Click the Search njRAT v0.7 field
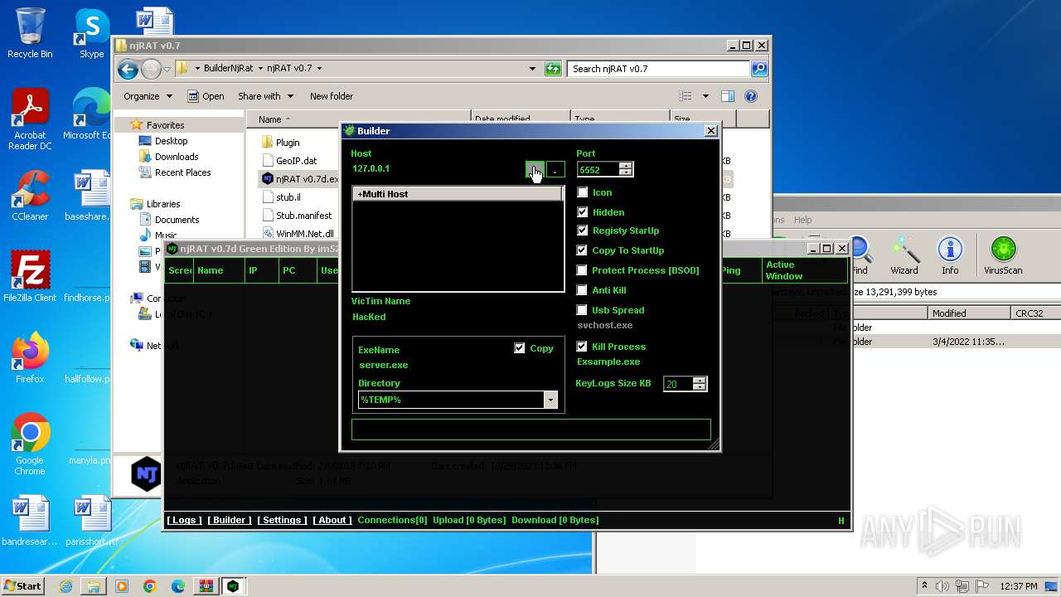 tap(659, 69)
